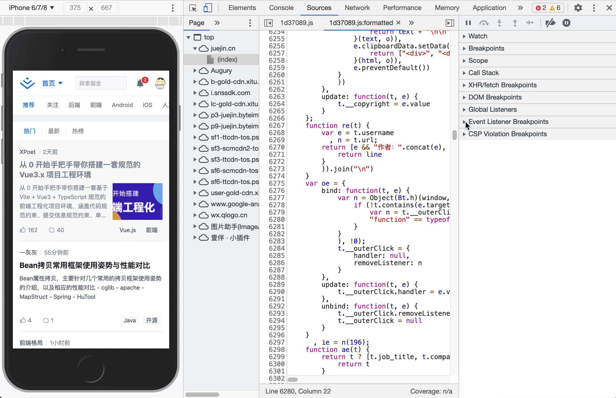Switch to the Network tab
This screenshot has width=616, height=398.
[357, 8]
